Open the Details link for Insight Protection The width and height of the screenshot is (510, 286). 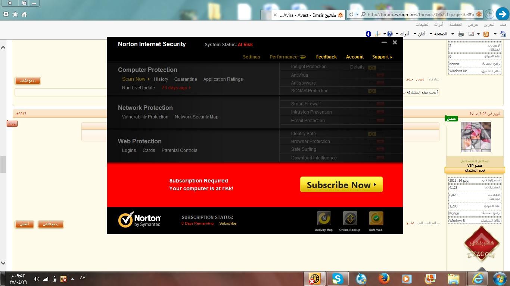coord(357,67)
